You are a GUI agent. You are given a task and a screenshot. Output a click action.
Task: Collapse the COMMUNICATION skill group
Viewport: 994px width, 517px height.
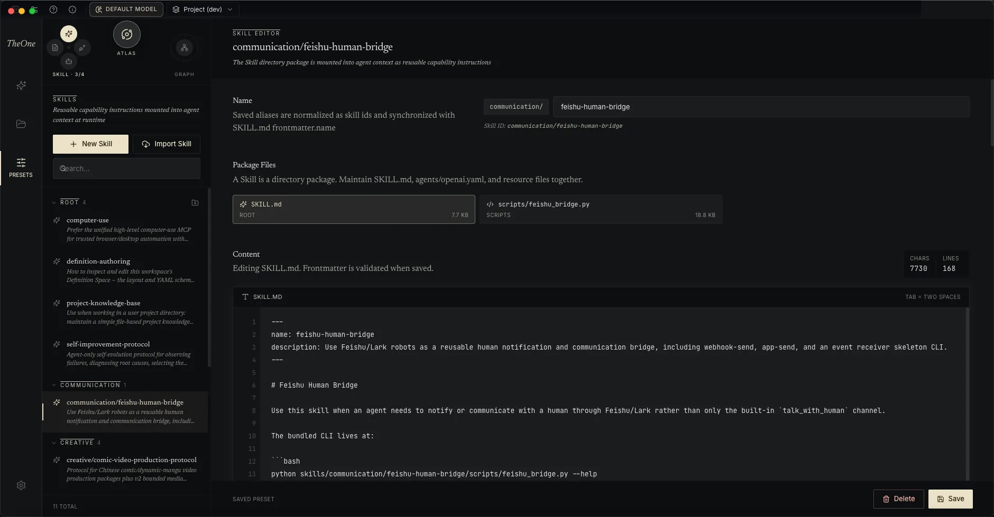click(54, 385)
